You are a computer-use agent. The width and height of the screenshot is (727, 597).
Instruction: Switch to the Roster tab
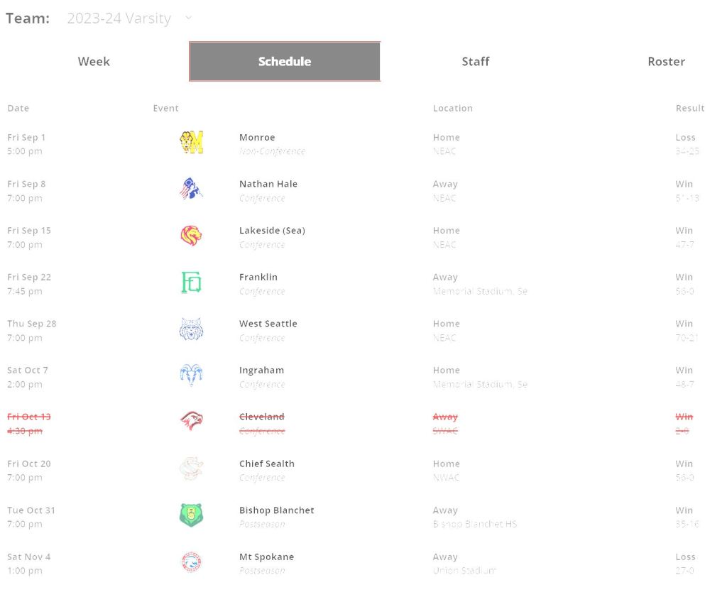(666, 62)
